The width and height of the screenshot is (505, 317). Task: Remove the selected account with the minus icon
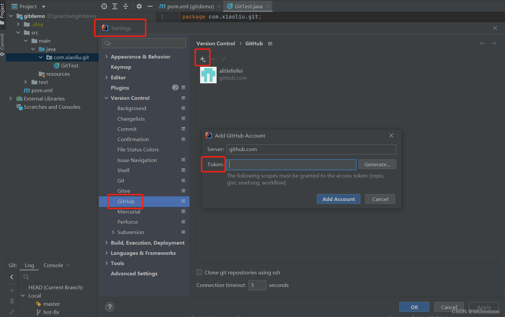tap(213, 59)
